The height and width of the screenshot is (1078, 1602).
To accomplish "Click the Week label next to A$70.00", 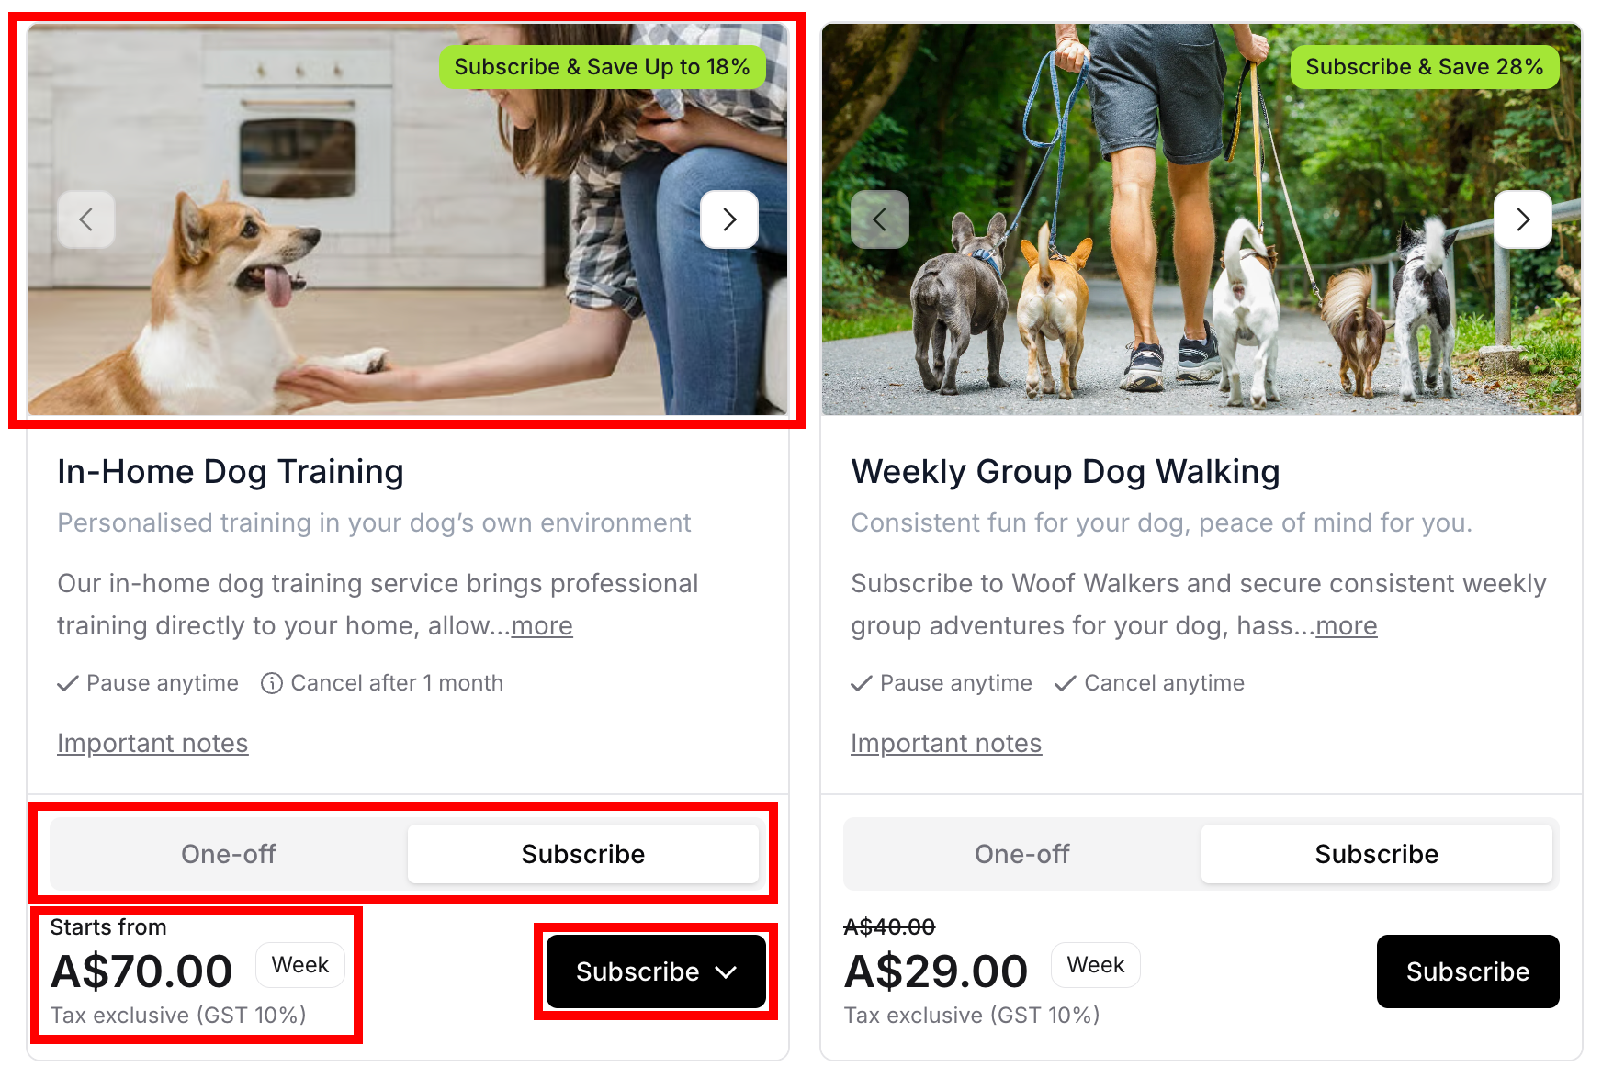I will click(300, 965).
